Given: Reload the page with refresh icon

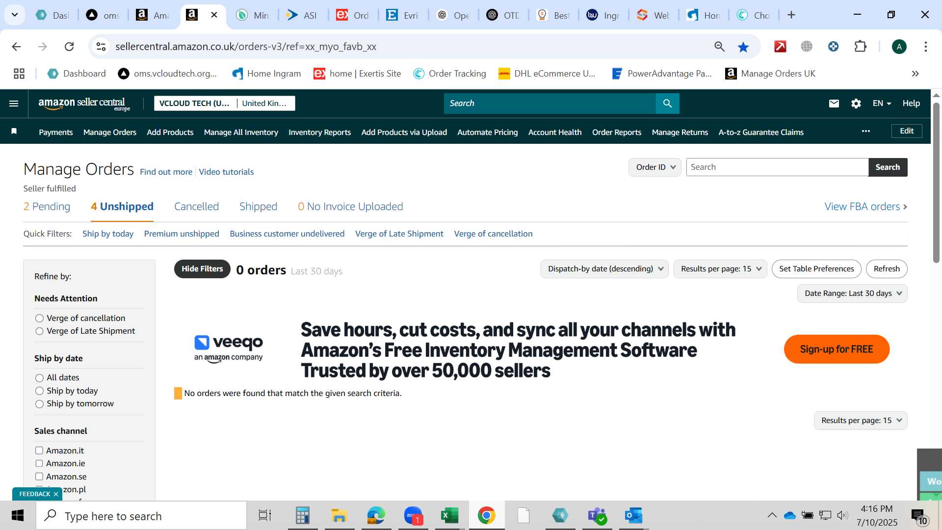Looking at the screenshot, I should (x=69, y=47).
